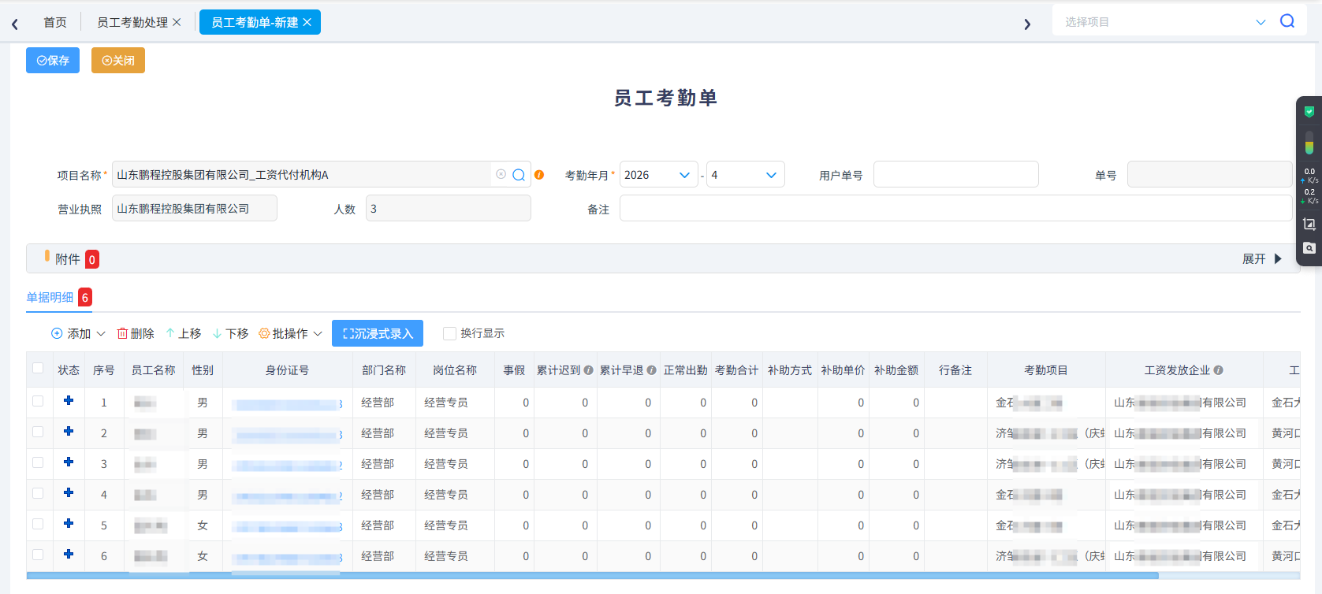Click the search icon beside 选择项目
The image size is (1322, 594).
1287,21
